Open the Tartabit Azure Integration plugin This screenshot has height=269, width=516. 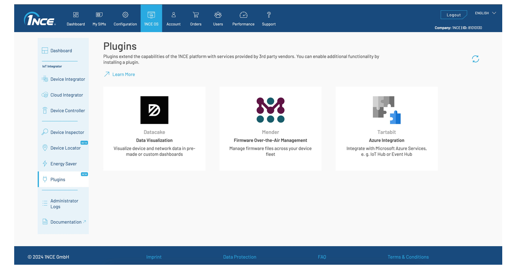point(386,129)
